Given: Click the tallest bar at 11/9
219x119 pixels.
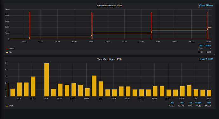Looking at the screenshot, I should point(47,80).
